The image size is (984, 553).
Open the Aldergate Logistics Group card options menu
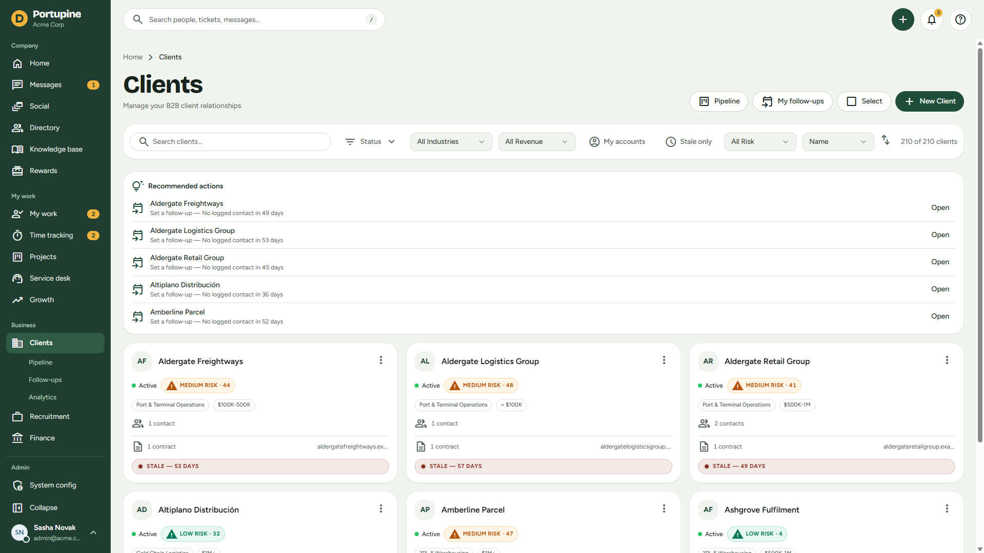664,360
